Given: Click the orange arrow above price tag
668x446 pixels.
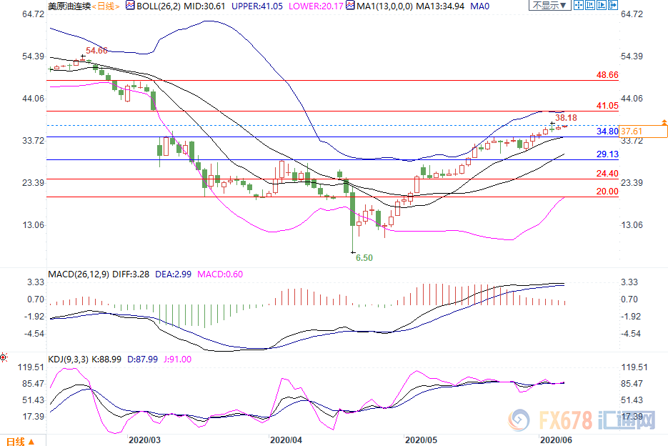Looking at the screenshot, I should click(x=664, y=123).
